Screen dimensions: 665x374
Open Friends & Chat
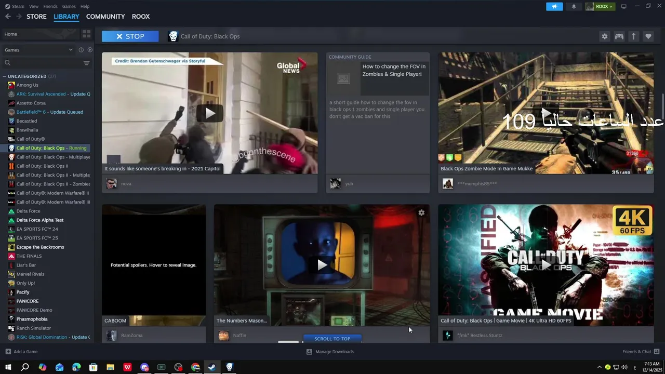coord(641,352)
